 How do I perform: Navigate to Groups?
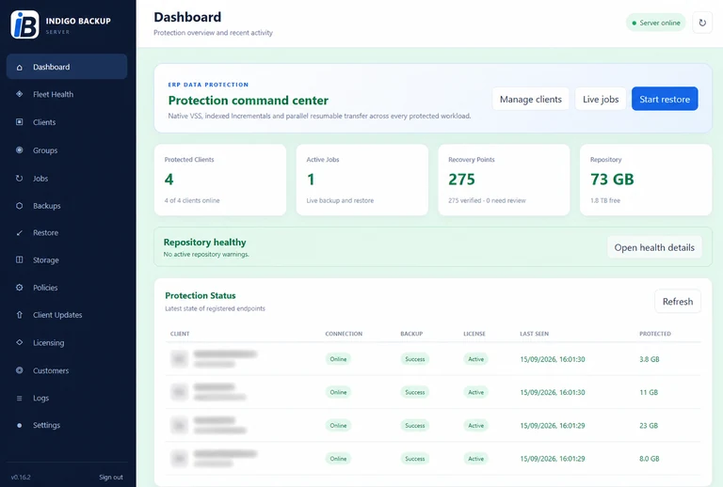(x=67, y=150)
